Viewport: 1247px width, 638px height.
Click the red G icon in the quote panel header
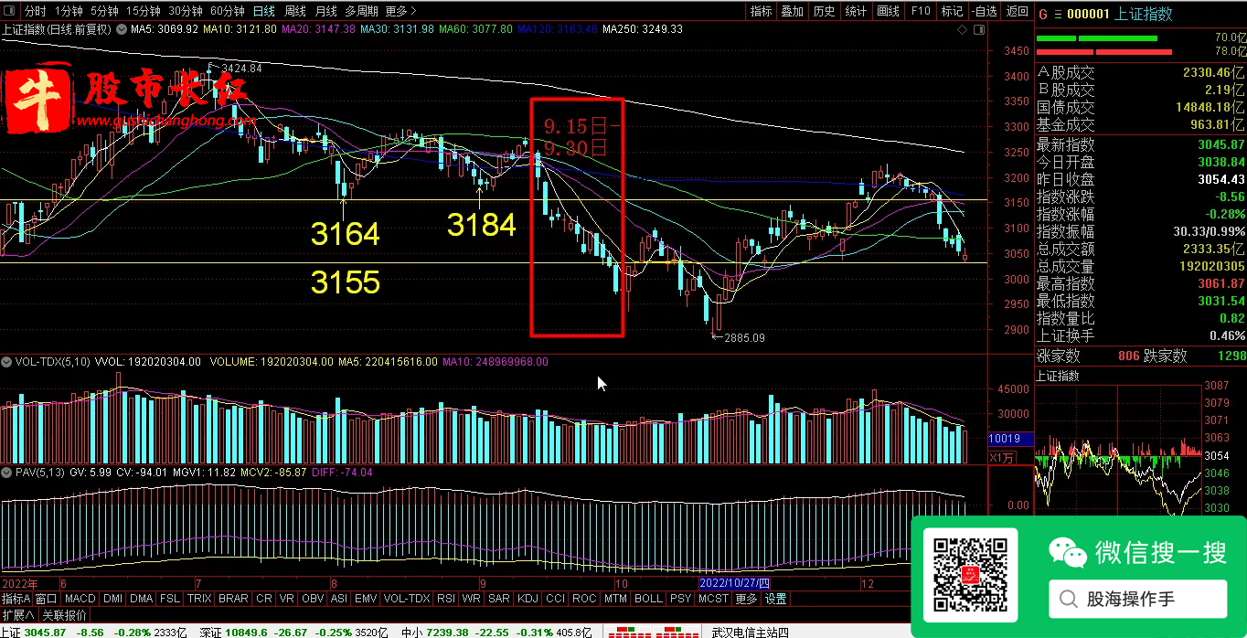1043,13
